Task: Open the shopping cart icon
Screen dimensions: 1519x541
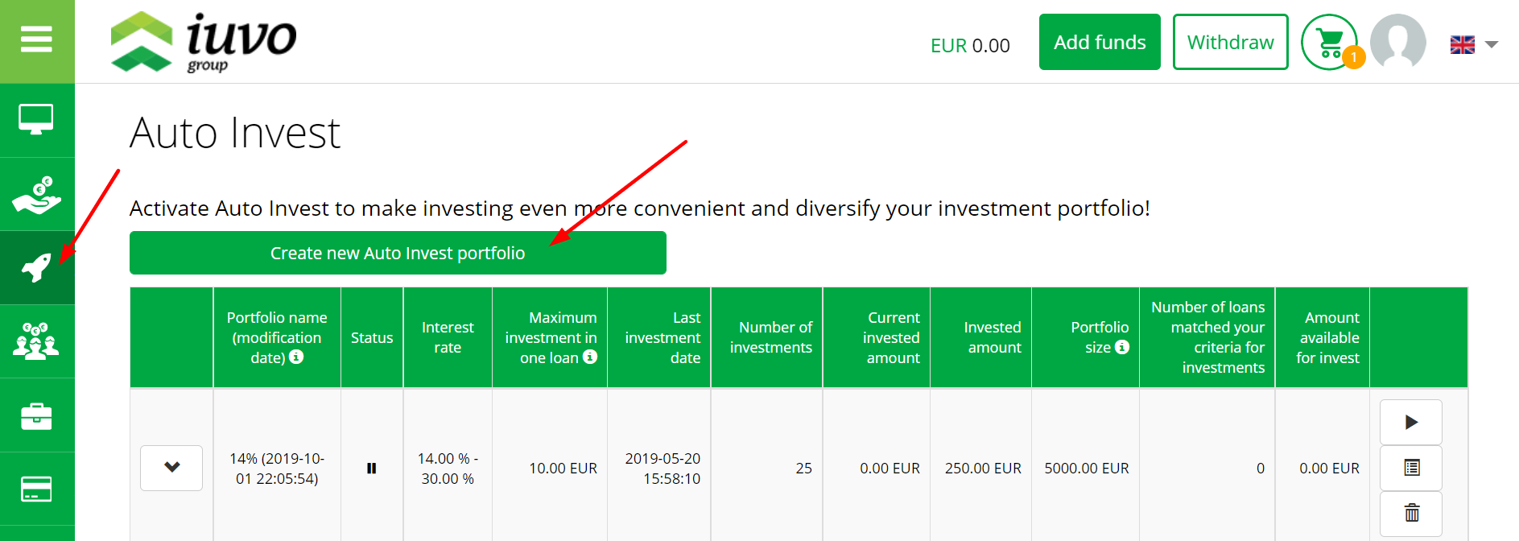Action: (x=1330, y=42)
